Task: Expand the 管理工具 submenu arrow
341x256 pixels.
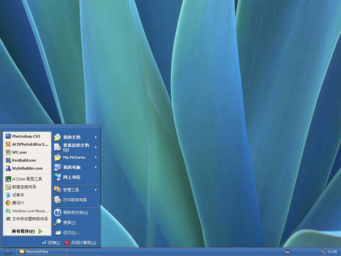Action: [96, 190]
